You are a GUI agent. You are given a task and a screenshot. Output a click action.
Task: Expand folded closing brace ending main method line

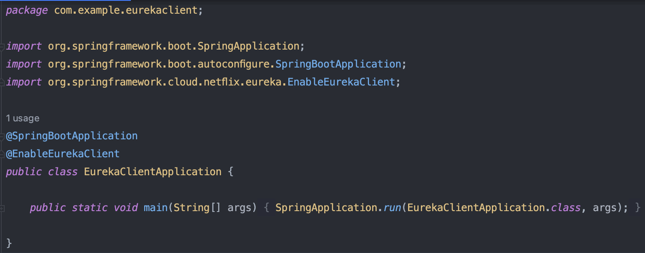(x=638, y=208)
